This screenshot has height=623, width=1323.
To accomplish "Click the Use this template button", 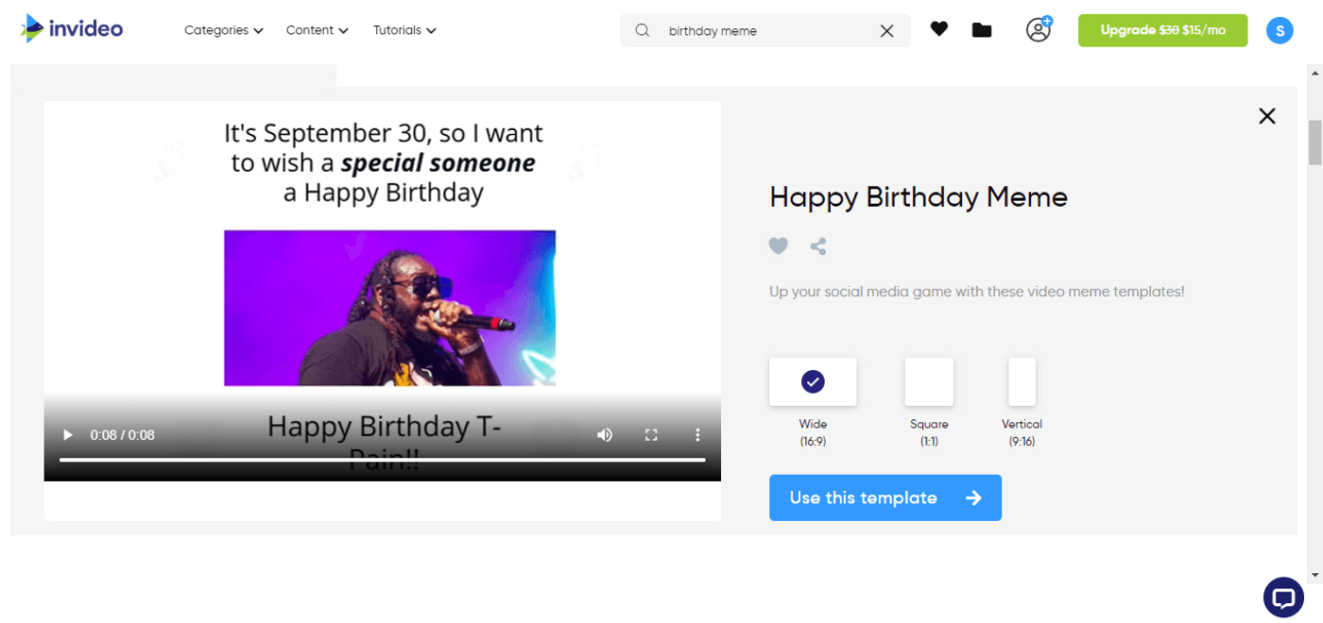I will point(885,497).
